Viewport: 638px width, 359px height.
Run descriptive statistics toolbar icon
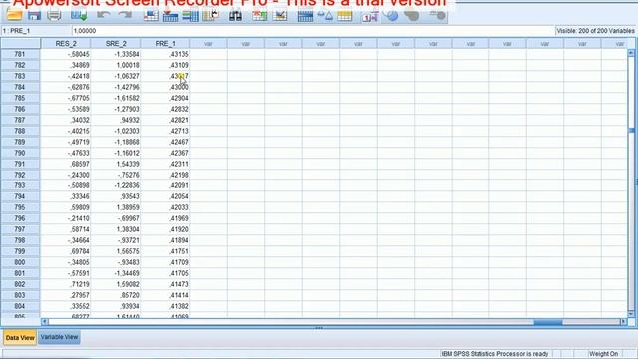[210, 16]
